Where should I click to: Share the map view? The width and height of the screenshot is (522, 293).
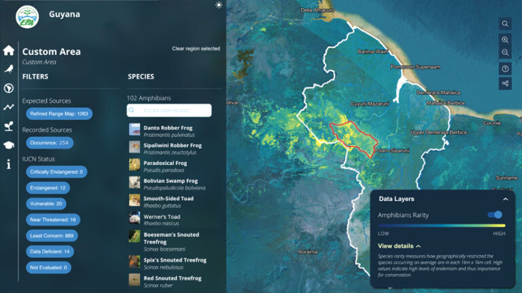tap(505, 83)
